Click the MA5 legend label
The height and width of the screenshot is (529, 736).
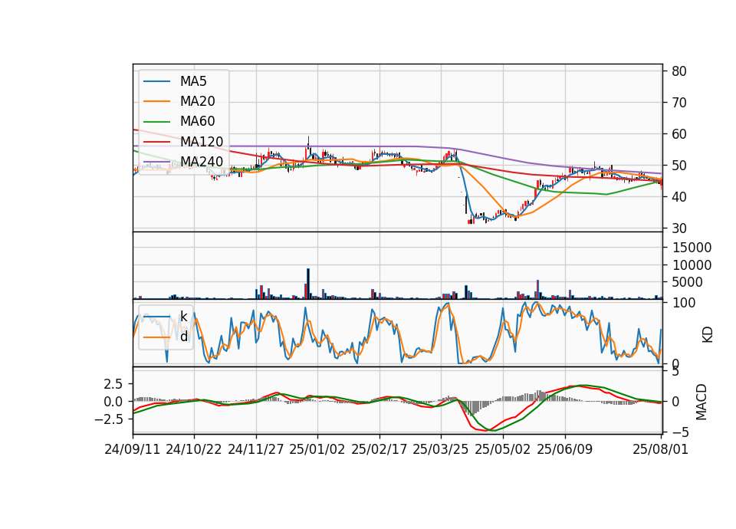(193, 81)
